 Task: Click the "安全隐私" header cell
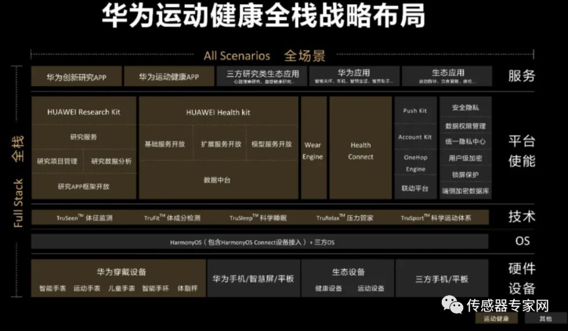(x=465, y=107)
